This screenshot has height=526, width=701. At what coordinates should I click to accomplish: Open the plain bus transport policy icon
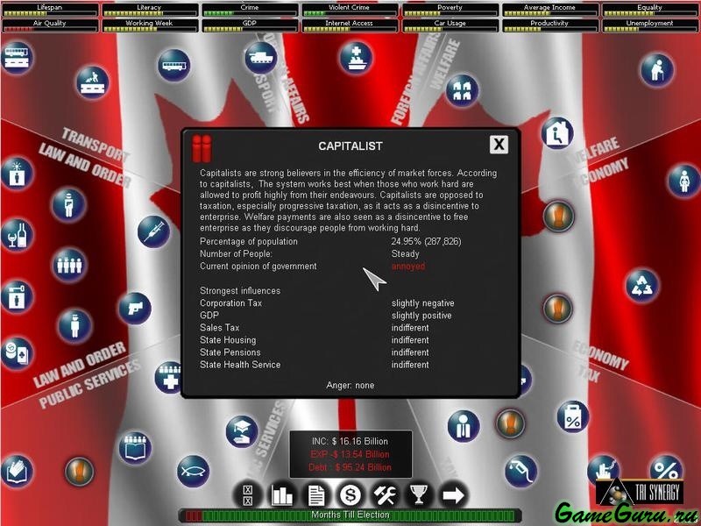point(173,65)
